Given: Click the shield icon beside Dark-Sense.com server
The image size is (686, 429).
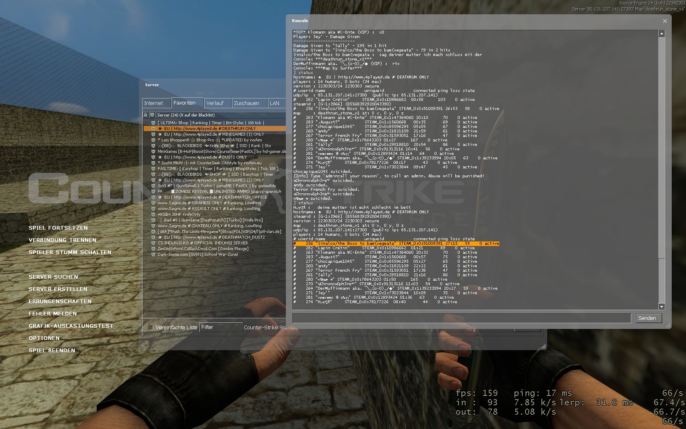Looking at the screenshot, I should tap(153, 254).
